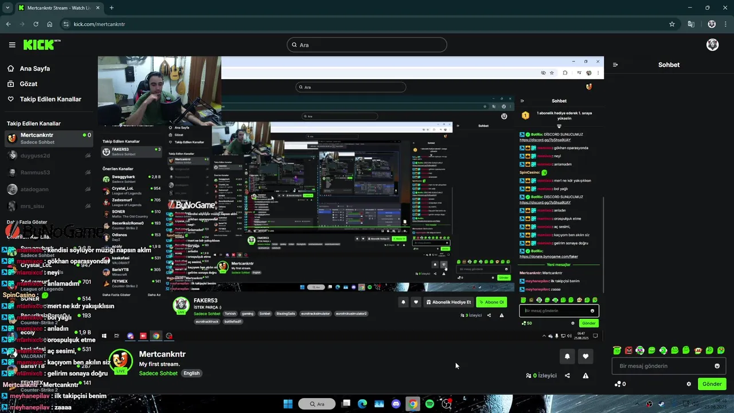This screenshot has width=734, height=413.
Task: Insert the red angry emote
Action: point(628,350)
